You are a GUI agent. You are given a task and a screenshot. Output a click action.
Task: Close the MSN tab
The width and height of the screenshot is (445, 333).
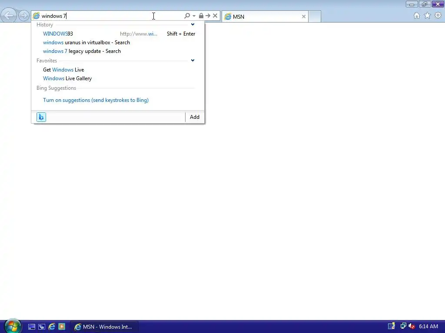pos(304,16)
